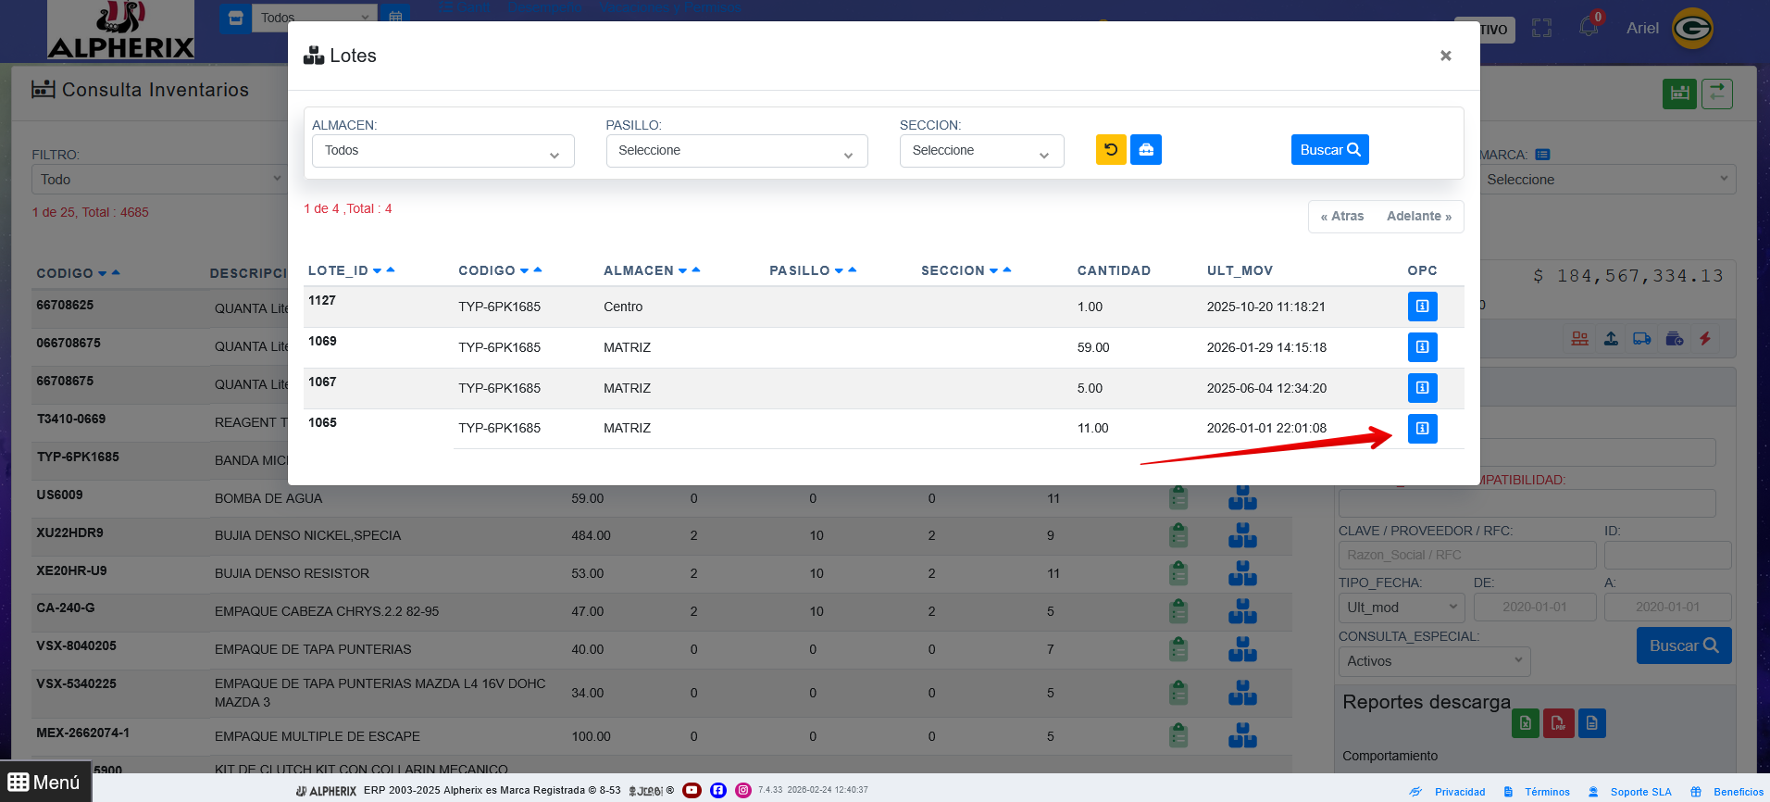1770x802 pixels.
Task: Toggle fullscreen mode icon
Action: coord(1541,29)
